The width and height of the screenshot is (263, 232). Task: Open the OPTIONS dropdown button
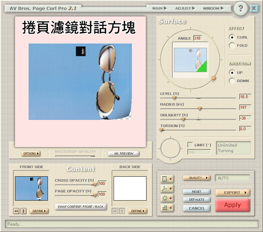31,153
